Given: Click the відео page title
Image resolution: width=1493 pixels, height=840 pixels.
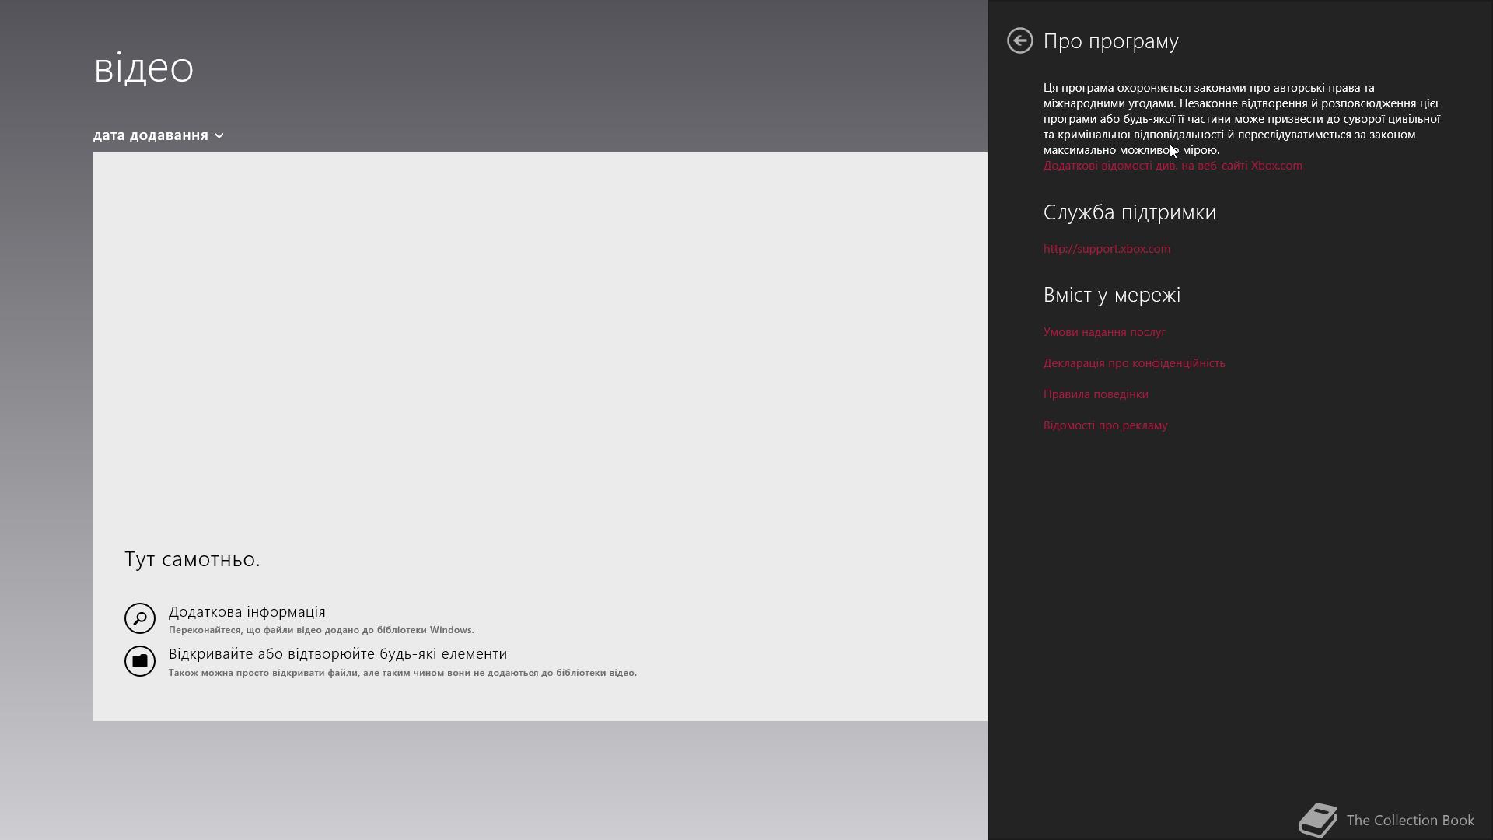Looking at the screenshot, I should click(144, 67).
